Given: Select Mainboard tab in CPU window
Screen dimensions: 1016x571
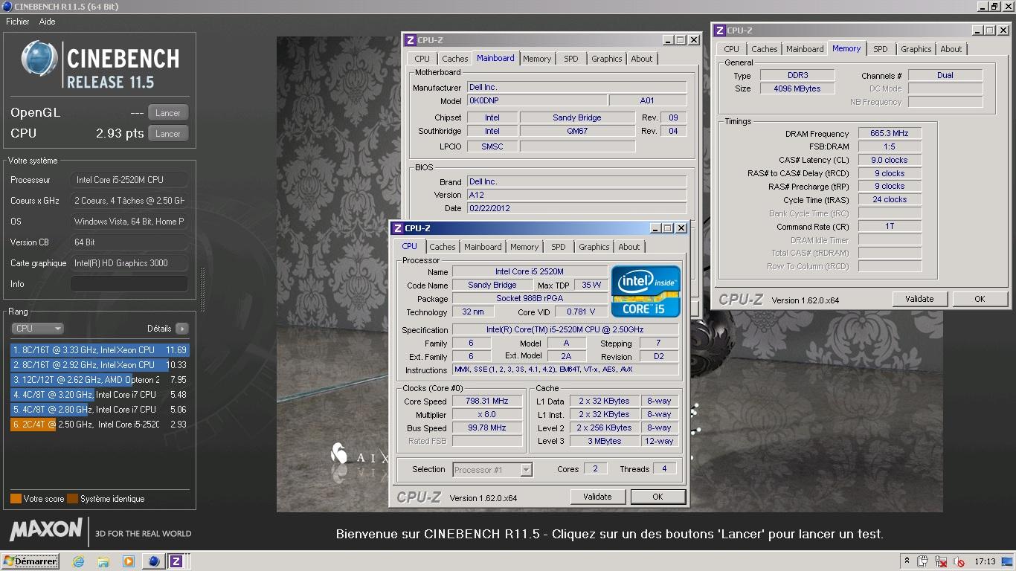Looking at the screenshot, I should tap(483, 247).
